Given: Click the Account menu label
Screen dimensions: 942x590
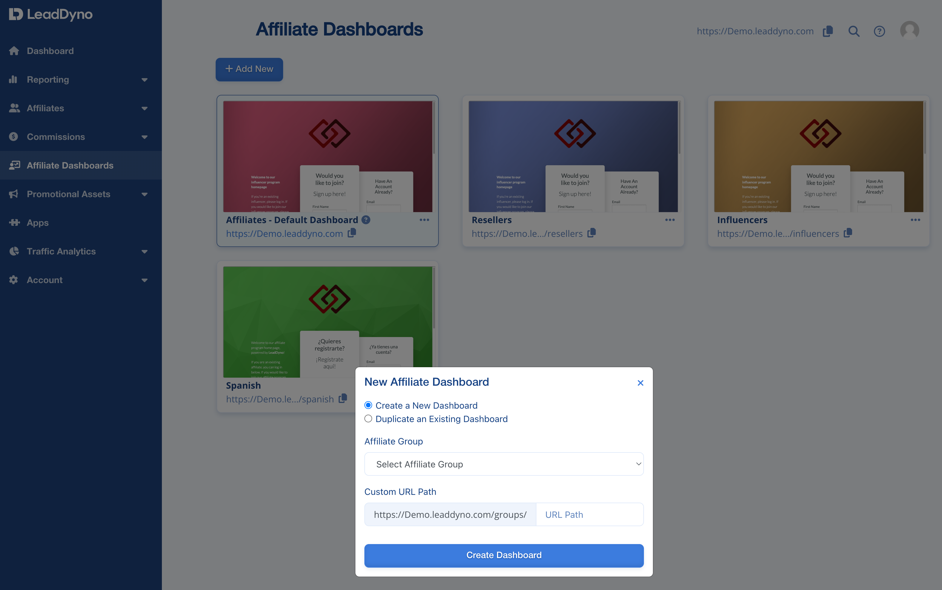Looking at the screenshot, I should click(45, 280).
